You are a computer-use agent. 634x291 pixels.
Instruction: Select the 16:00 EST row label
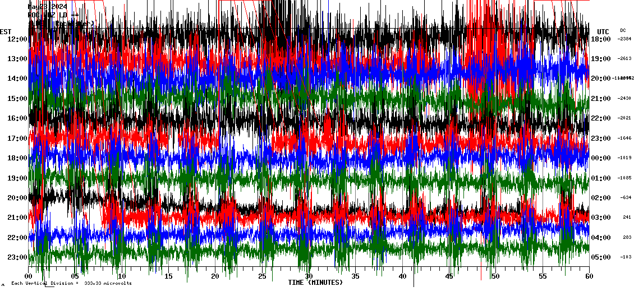[x=17, y=118]
